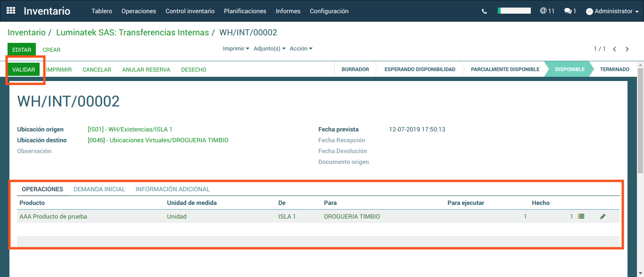The height and width of the screenshot is (277, 644).
Task: Click the phone call icon
Action: [484, 11]
